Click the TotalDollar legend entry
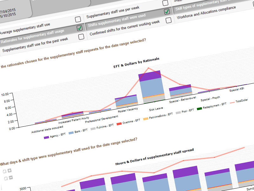Screen dimensions: 254x191 point(239,102)
